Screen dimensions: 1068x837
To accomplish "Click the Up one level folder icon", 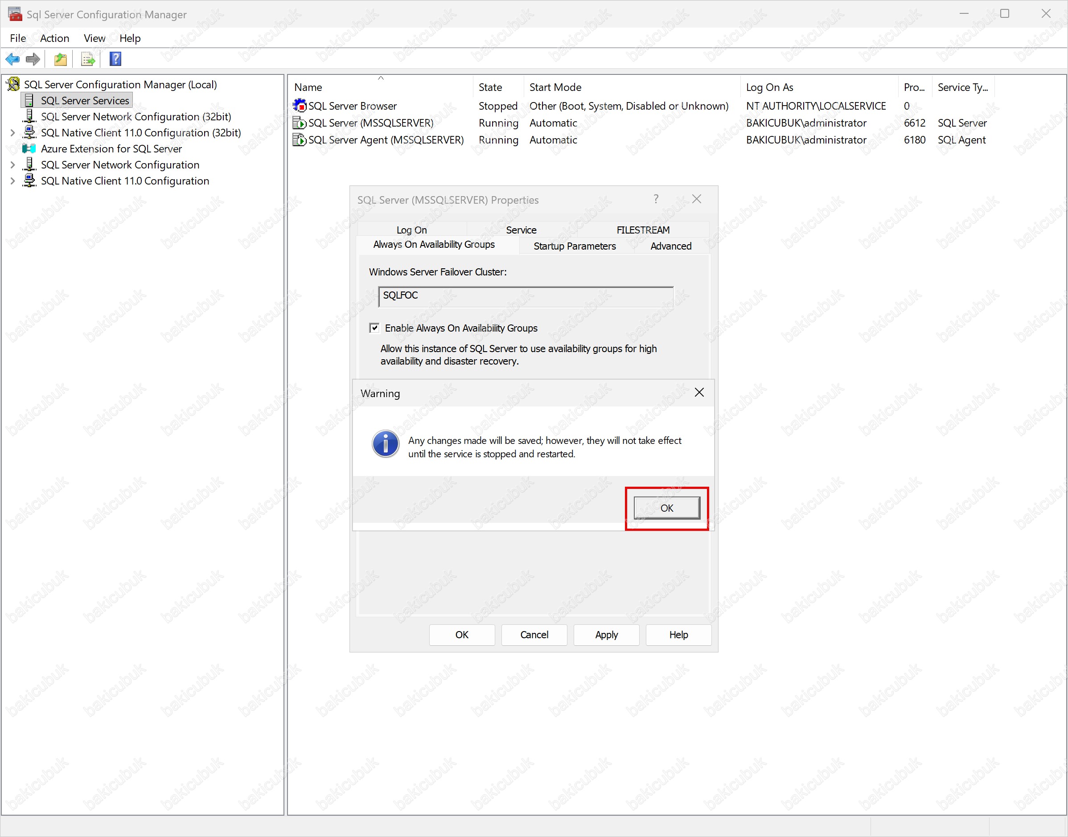I will click(x=60, y=59).
